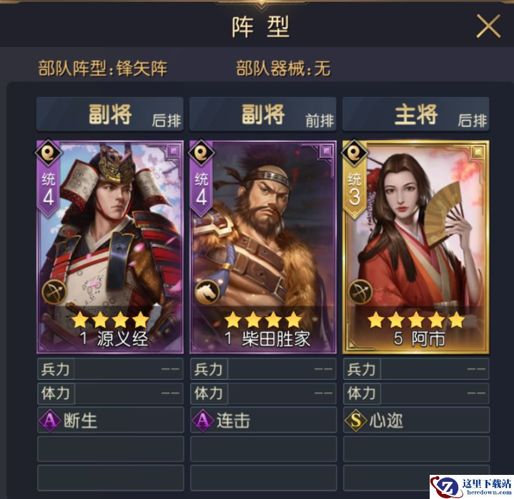Tap the A-rank badge beside 断生

50,420
